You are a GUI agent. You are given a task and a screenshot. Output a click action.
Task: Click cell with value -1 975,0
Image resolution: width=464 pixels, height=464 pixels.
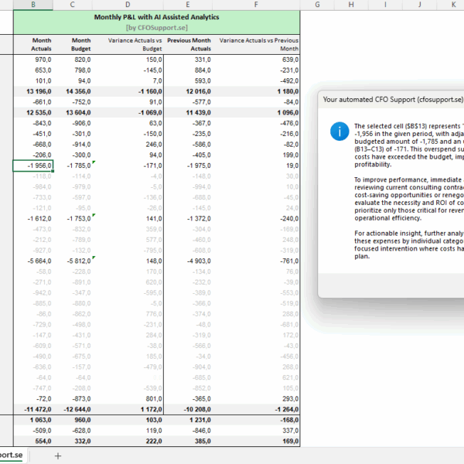click(188, 165)
